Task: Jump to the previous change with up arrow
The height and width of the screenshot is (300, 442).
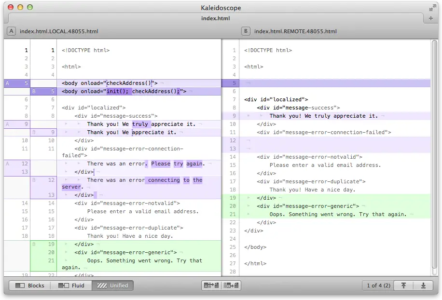Action: click(403, 286)
